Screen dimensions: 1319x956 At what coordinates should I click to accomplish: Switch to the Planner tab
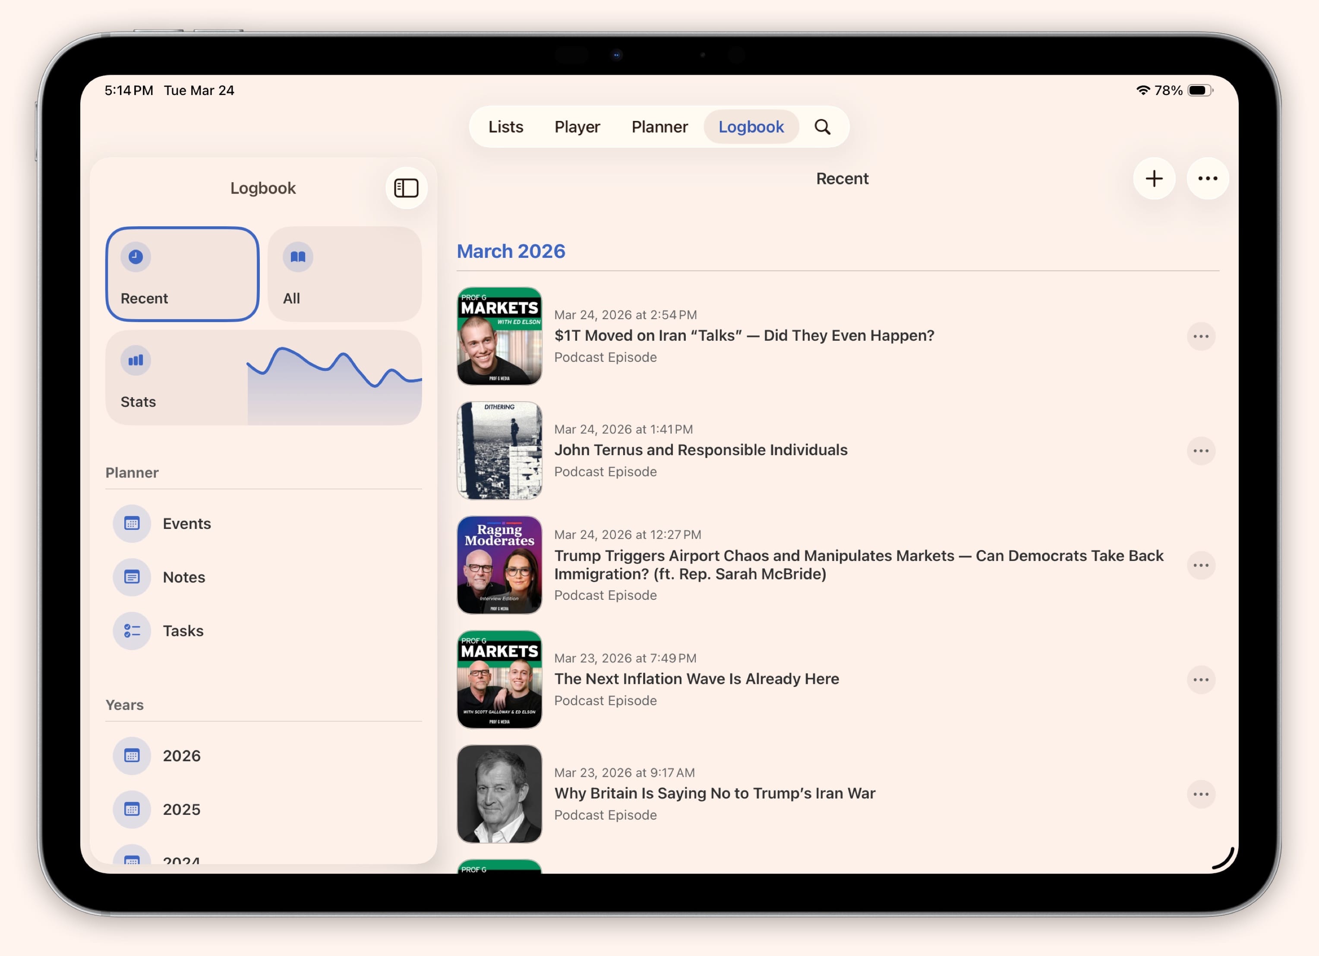[659, 126]
